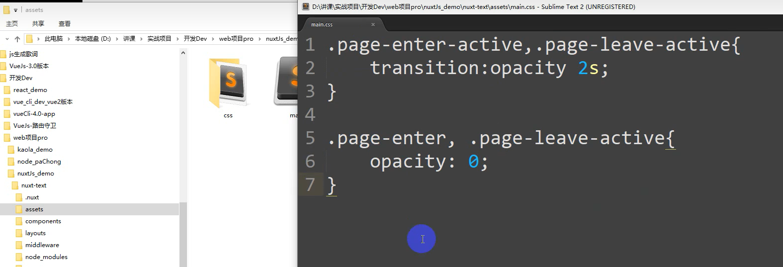Select the components folder in tree
Screen dimensions: 783x267
coord(43,221)
